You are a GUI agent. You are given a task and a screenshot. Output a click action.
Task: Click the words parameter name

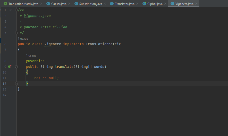pyautogui.click(x=99, y=67)
